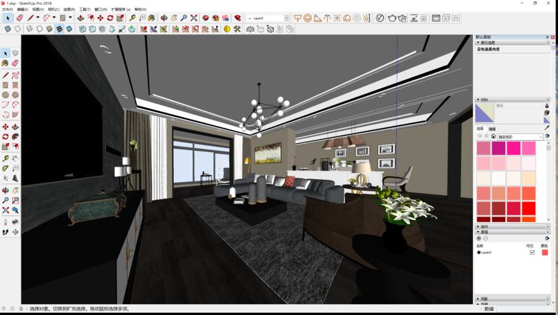Screen dimensions: 558x315
Task: Activate the sample paint eyedropper in Materials
Action: [547, 128]
